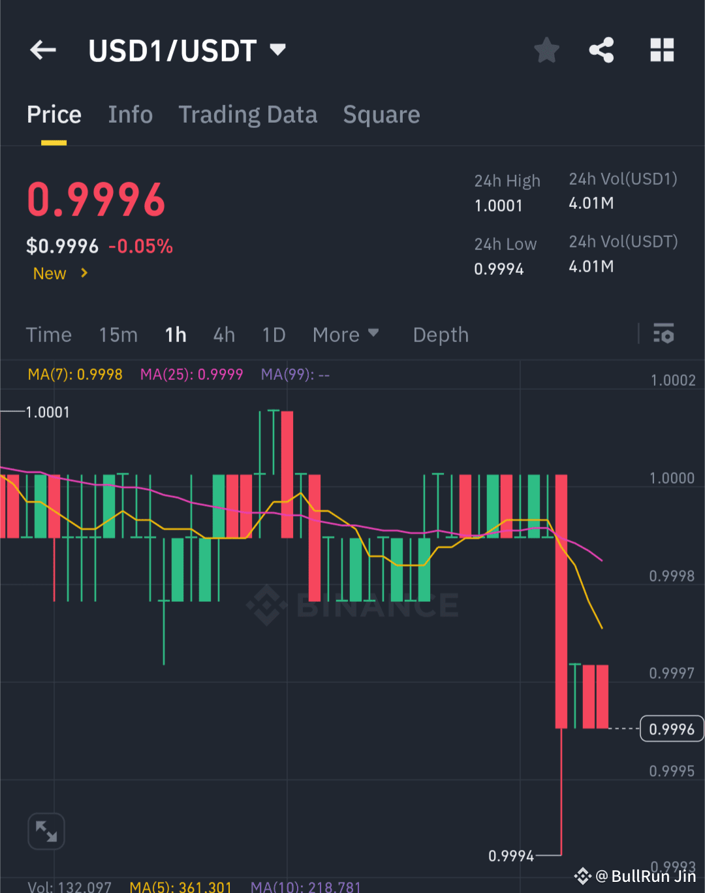Click the 1.0001 high marker on chart
Viewport: 705px width, 893px height.
(x=47, y=413)
